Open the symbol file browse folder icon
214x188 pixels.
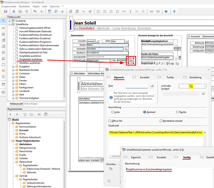point(203,94)
